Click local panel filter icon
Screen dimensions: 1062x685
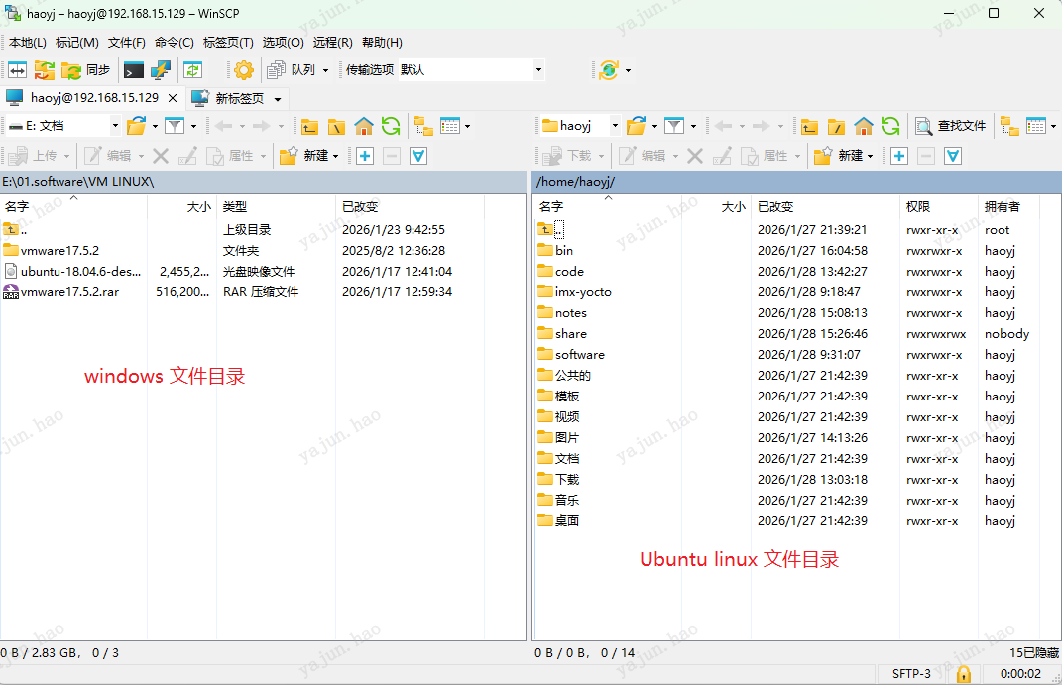tap(175, 126)
